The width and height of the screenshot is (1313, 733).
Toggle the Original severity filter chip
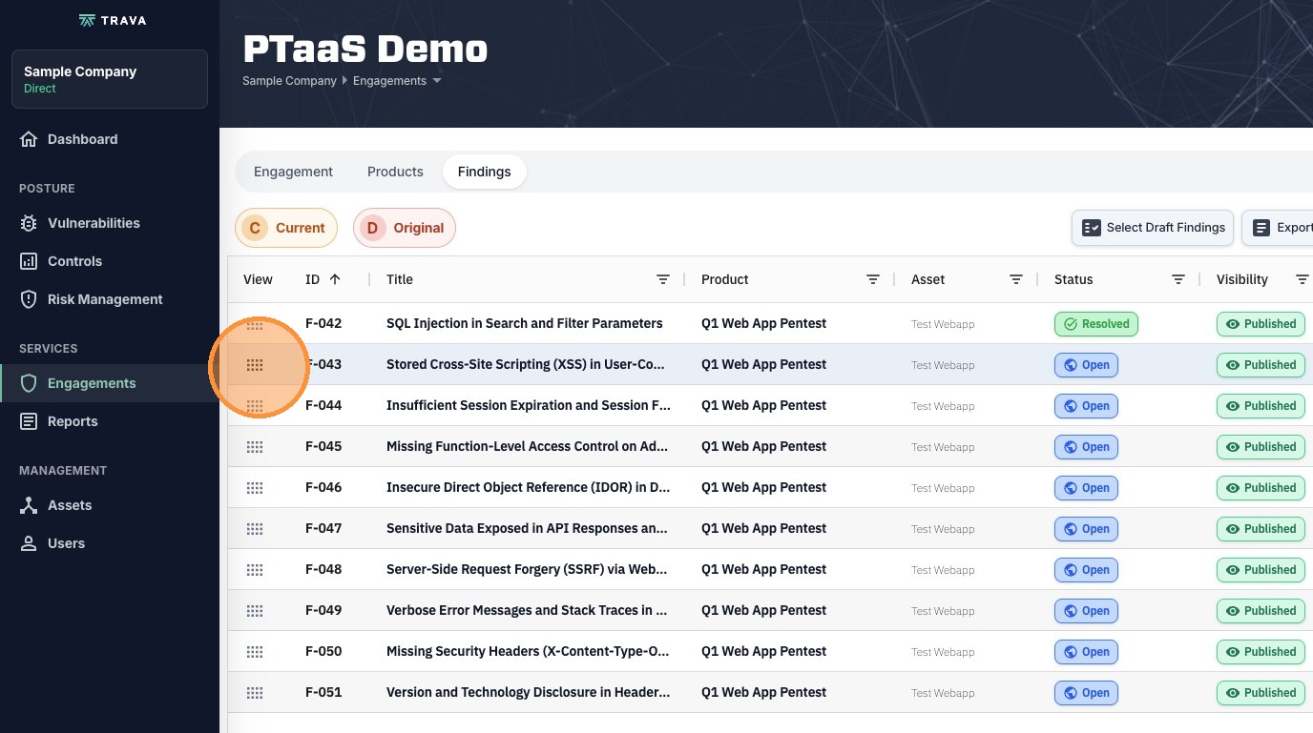[x=405, y=228]
